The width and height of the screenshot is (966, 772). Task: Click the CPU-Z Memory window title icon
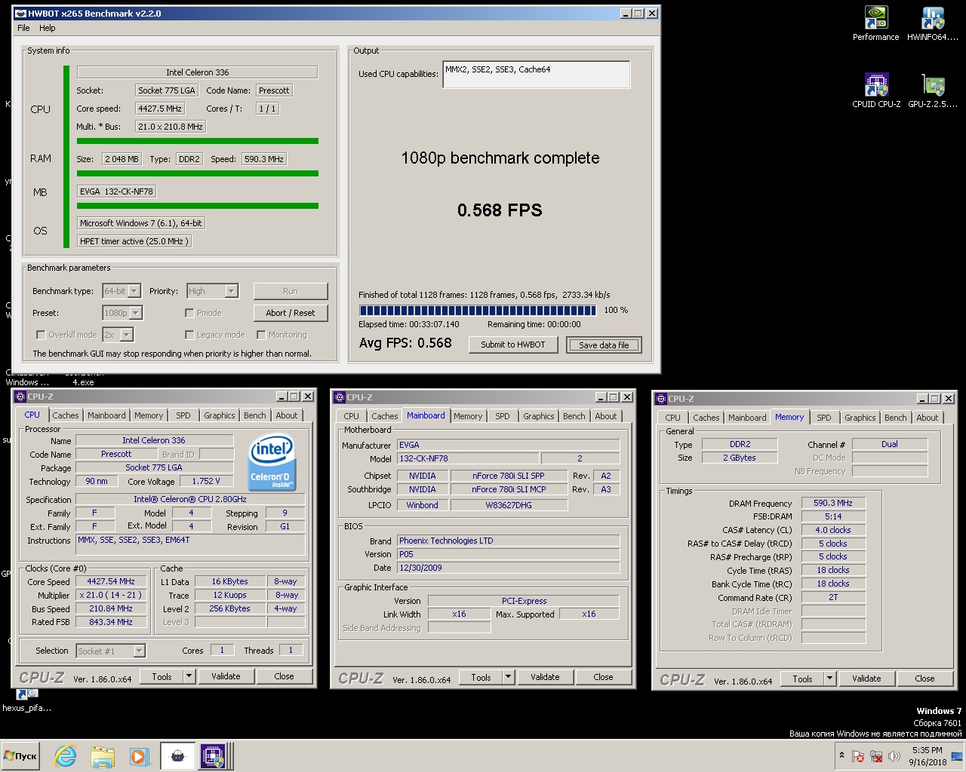click(661, 398)
